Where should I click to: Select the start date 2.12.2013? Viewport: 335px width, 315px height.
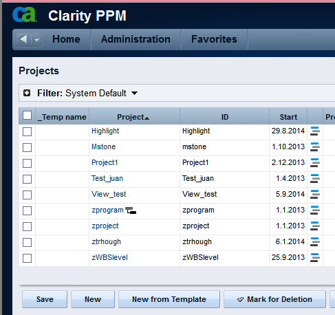[288, 162]
